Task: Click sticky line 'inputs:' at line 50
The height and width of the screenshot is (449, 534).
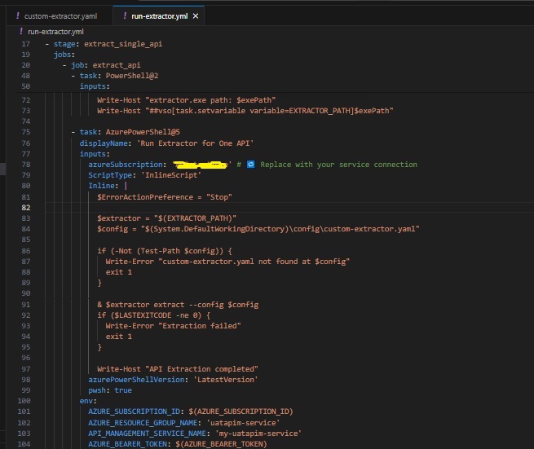Action: pyautogui.click(x=95, y=86)
